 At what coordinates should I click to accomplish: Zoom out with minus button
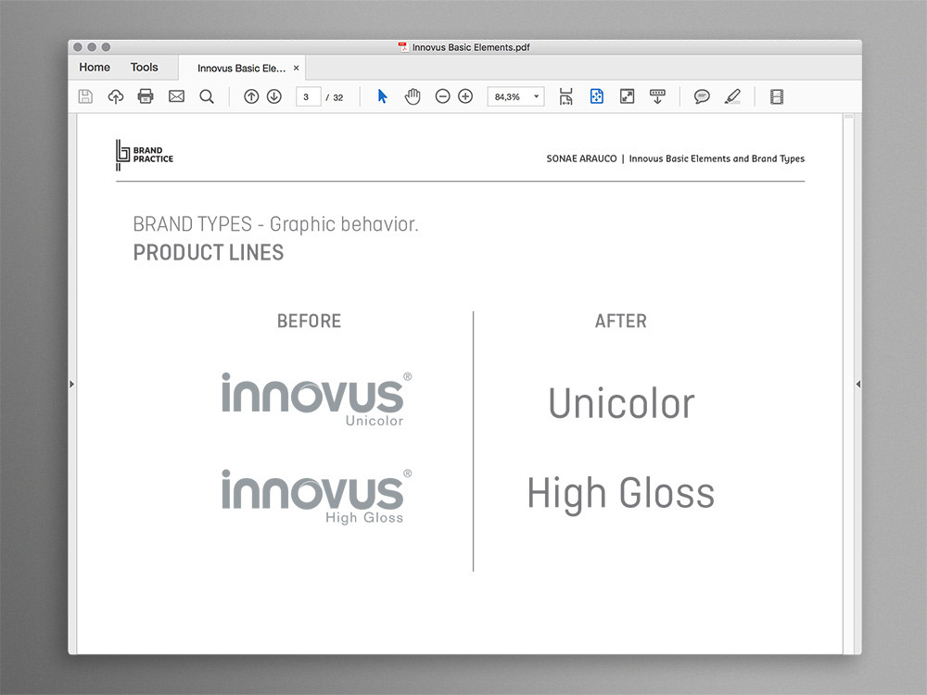(442, 96)
